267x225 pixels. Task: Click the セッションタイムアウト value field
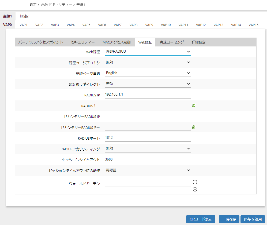pos(148,159)
